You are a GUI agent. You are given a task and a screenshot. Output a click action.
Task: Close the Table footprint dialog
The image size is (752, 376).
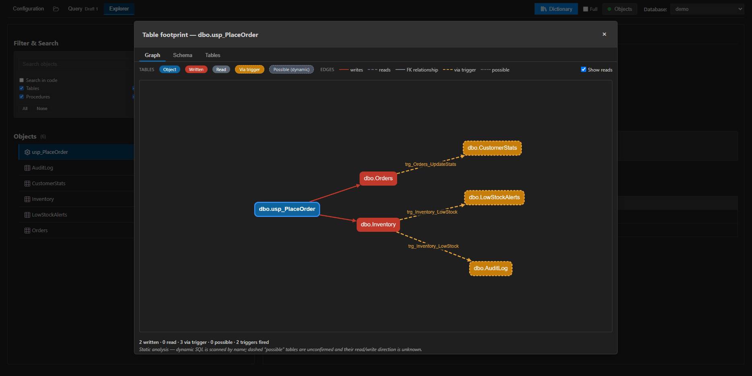(x=604, y=34)
